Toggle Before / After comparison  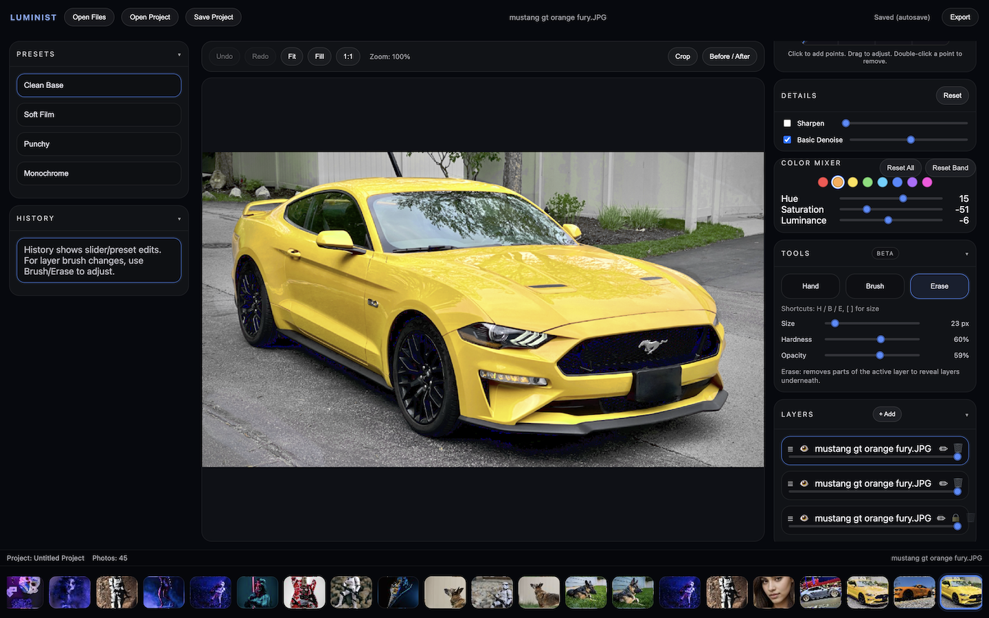click(x=729, y=56)
